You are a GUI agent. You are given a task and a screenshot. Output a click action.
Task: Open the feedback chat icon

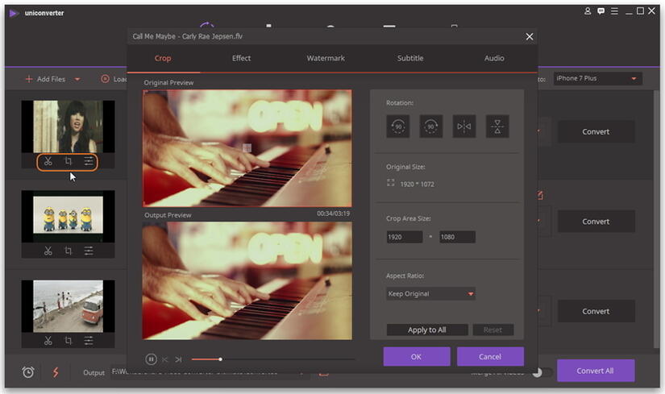[x=601, y=11]
